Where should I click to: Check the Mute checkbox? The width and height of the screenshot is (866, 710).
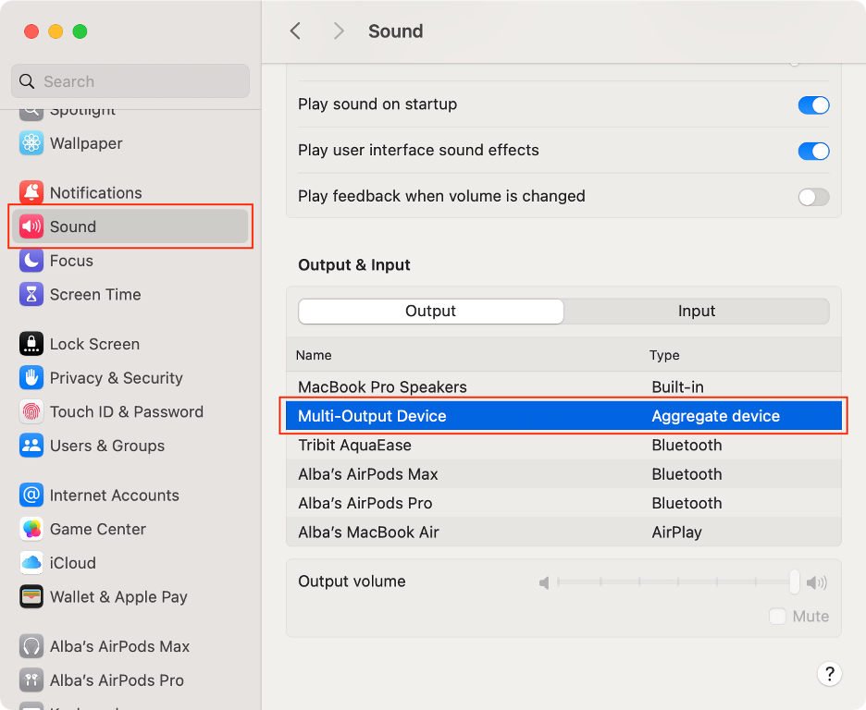(777, 617)
